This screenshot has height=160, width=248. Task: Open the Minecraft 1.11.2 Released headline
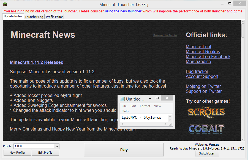pos(37,62)
